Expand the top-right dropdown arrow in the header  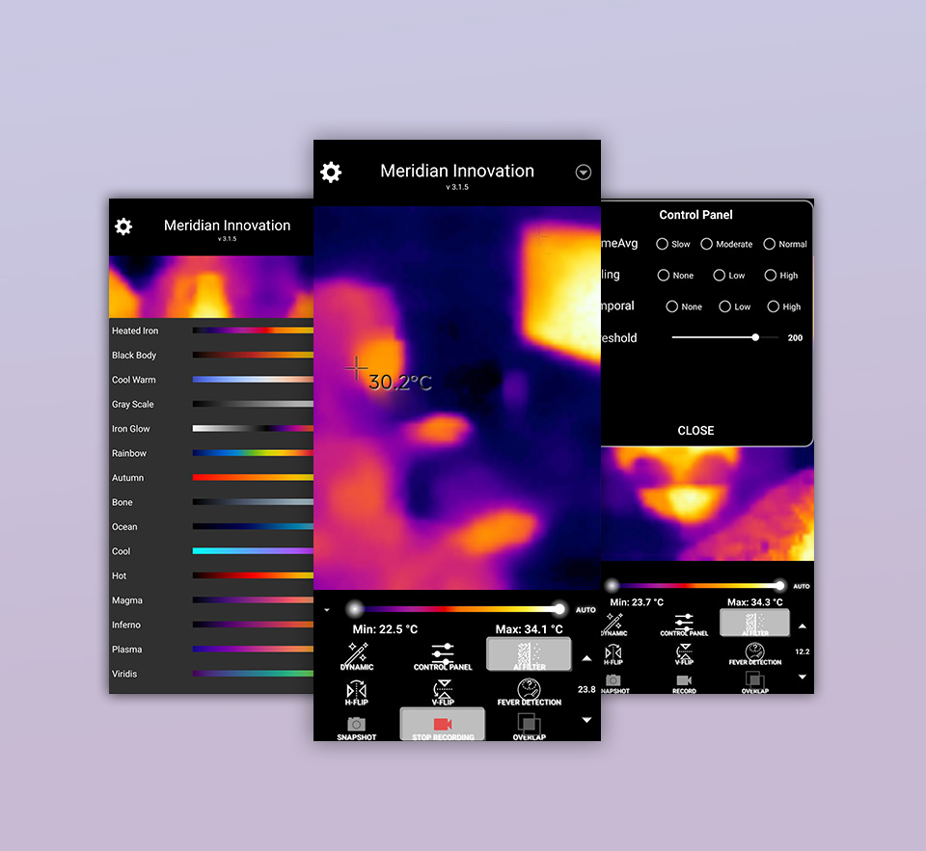583,172
